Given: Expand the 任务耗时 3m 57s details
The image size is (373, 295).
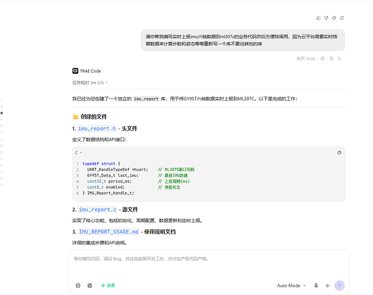Looking at the screenshot, I should pyautogui.click(x=90, y=83).
